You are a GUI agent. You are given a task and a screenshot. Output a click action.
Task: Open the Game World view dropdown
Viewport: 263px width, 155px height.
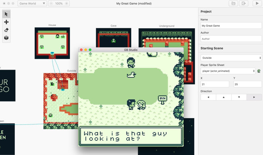(x=32, y=3)
